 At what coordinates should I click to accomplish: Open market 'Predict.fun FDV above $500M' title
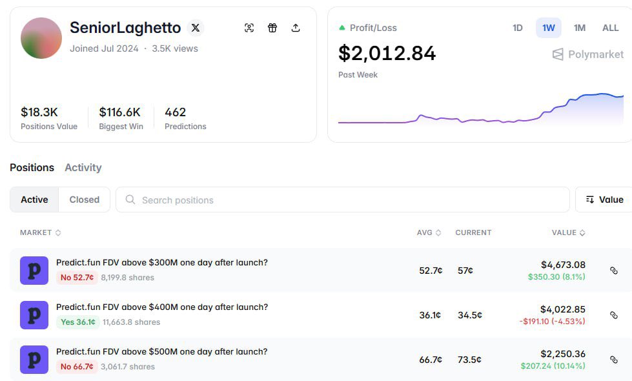[x=161, y=351]
